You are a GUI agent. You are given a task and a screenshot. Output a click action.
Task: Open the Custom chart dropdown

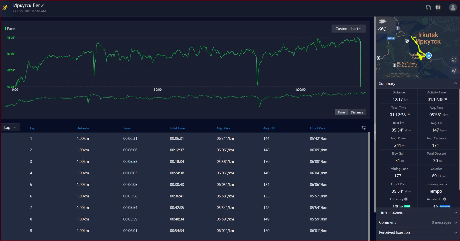(349, 29)
